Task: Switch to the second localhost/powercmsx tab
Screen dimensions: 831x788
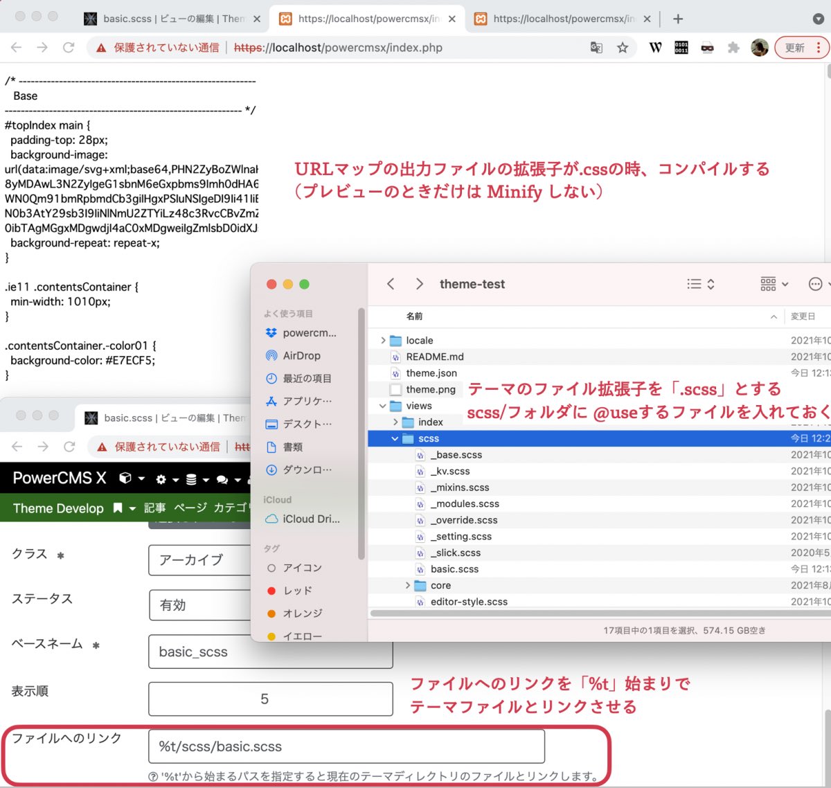Action: tap(368, 19)
